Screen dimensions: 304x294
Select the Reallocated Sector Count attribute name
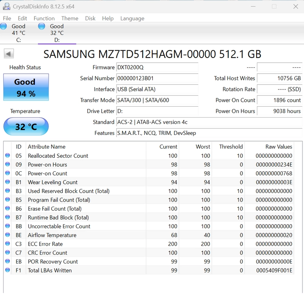click(x=58, y=156)
